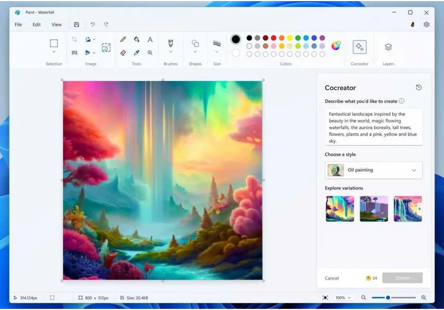
Task: Click the zoom out magnifier
Action: 364,298
